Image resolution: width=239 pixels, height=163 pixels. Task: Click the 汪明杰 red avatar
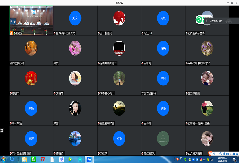(x=31, y=78)
